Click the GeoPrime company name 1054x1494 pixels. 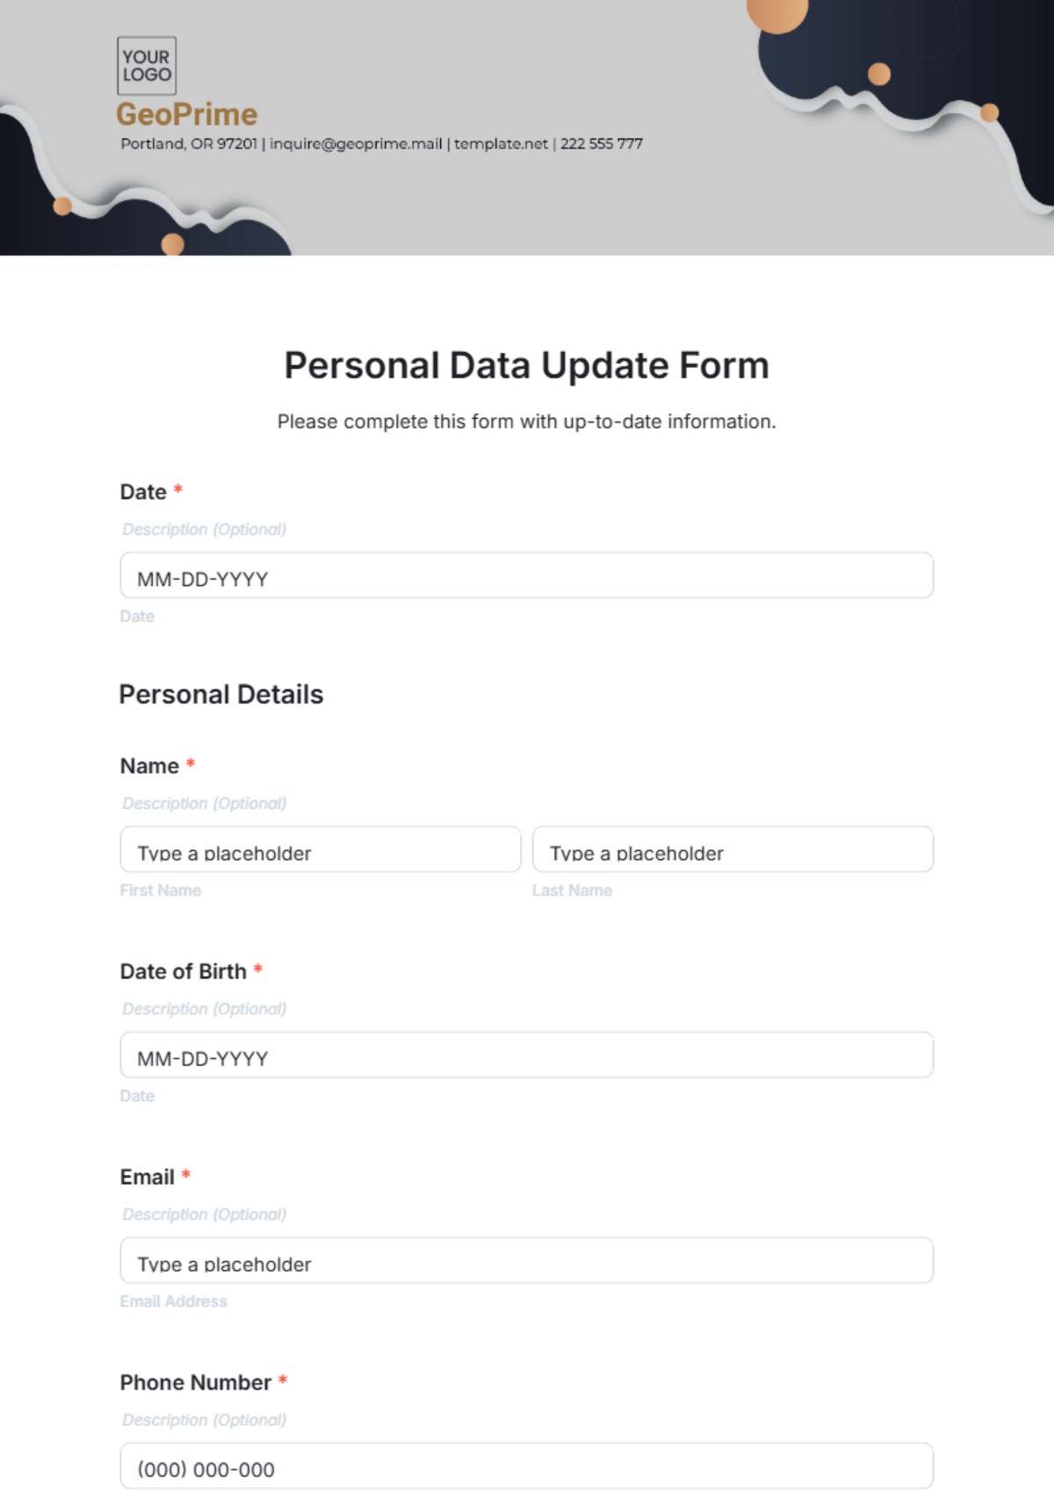tap(187, 114)
